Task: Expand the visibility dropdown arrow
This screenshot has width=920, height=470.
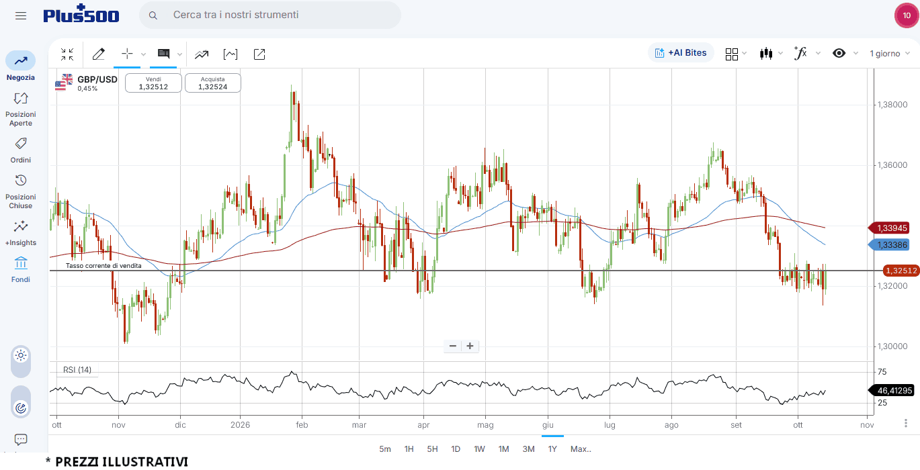Action: [x=855, y=54]
